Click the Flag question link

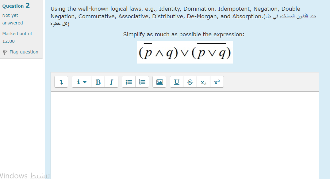[24, 52]
